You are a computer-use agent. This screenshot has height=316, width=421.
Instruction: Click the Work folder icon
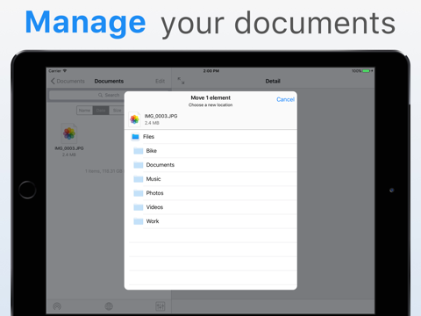click(139, 221)
